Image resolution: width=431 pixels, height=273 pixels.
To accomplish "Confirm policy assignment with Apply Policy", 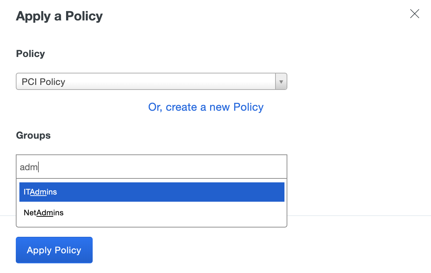I will click(54, 250).
